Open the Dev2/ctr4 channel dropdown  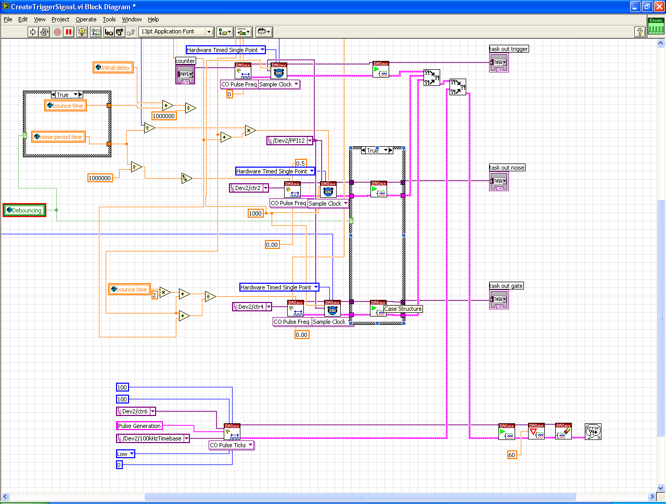[x=268, y=307]
